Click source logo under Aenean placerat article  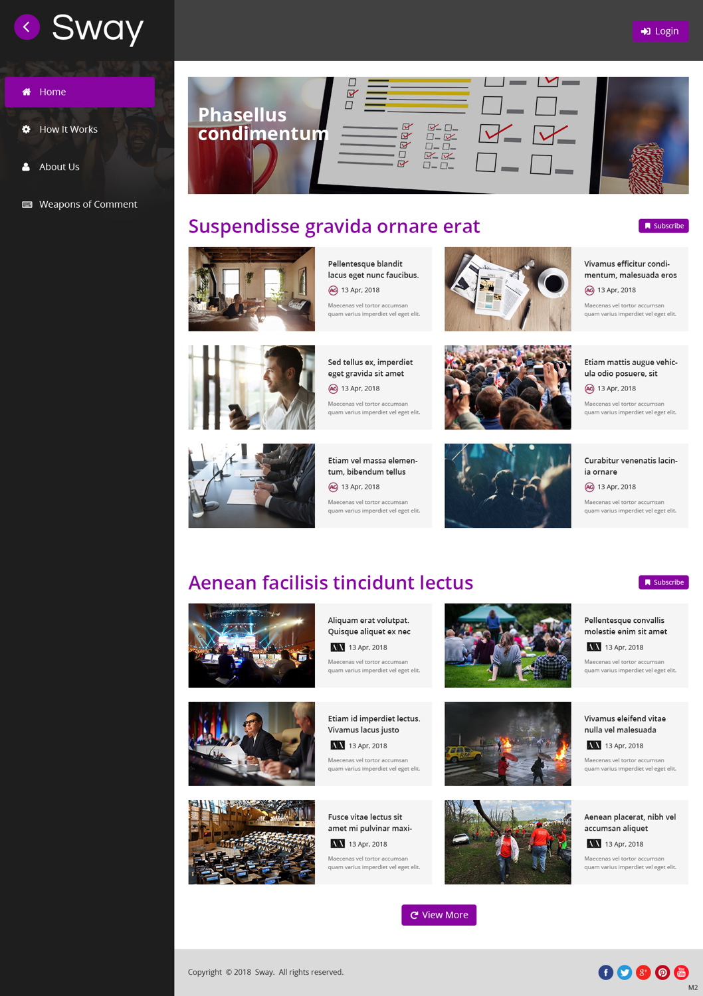tap(594, 844)
